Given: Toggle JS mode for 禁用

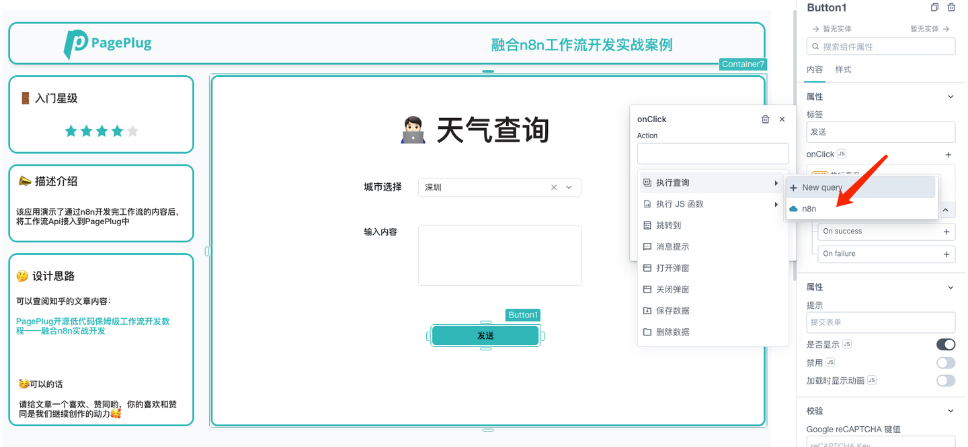Looking at the screenshot, I should click(830, 362).
